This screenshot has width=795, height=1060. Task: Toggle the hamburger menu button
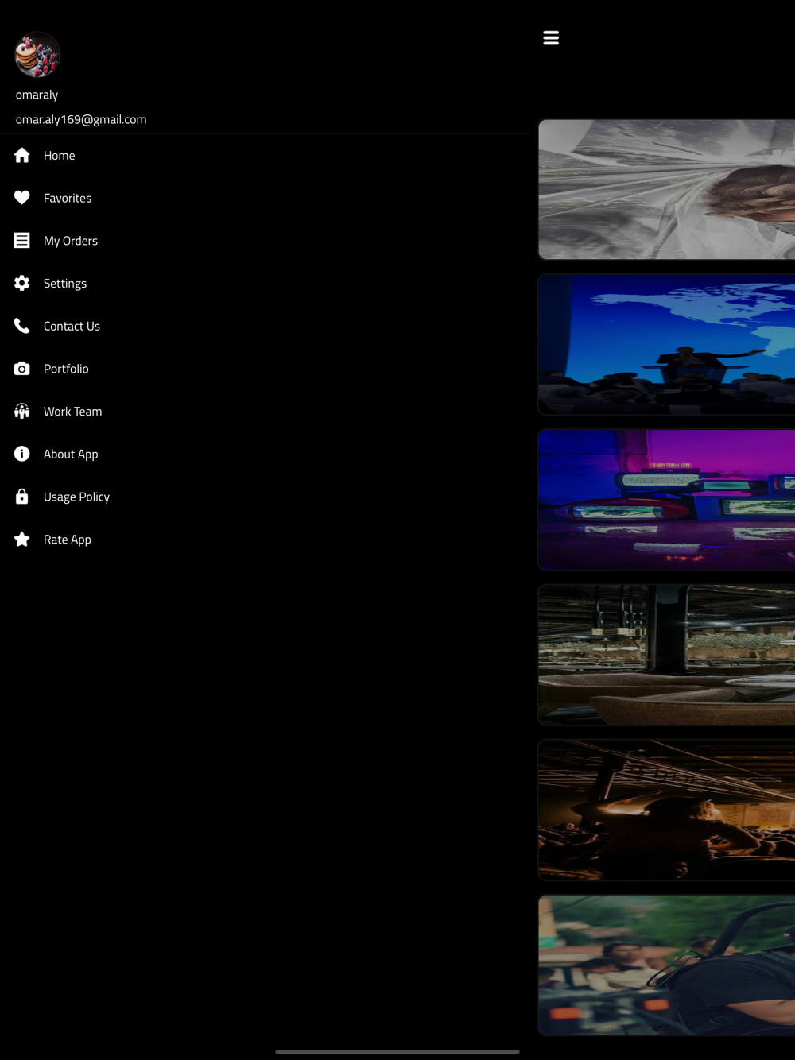tap(551, 37)
